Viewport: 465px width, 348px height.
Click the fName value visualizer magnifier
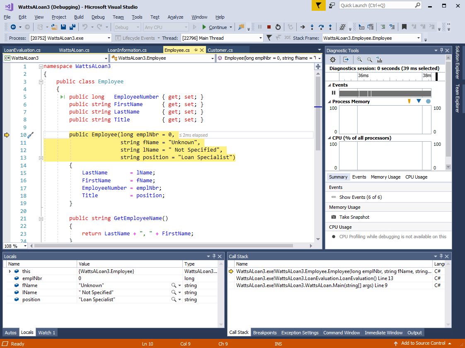174,285
